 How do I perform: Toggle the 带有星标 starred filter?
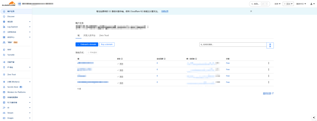point(92,53)
